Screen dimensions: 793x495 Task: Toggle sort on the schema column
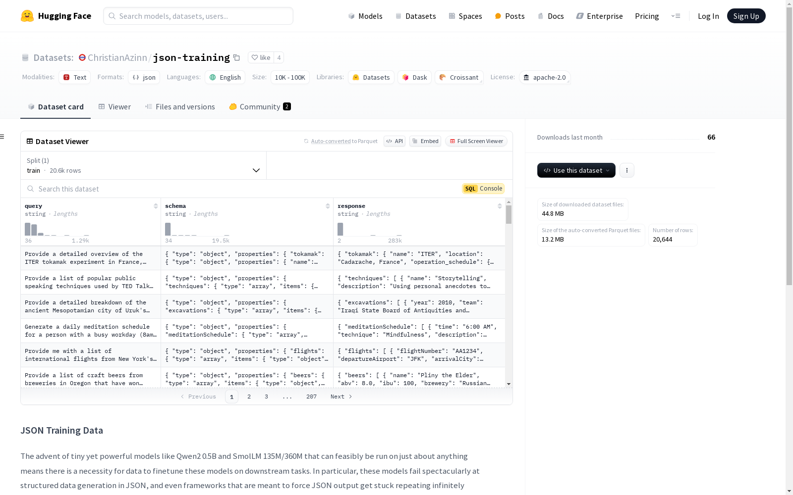tap(328, 206)
